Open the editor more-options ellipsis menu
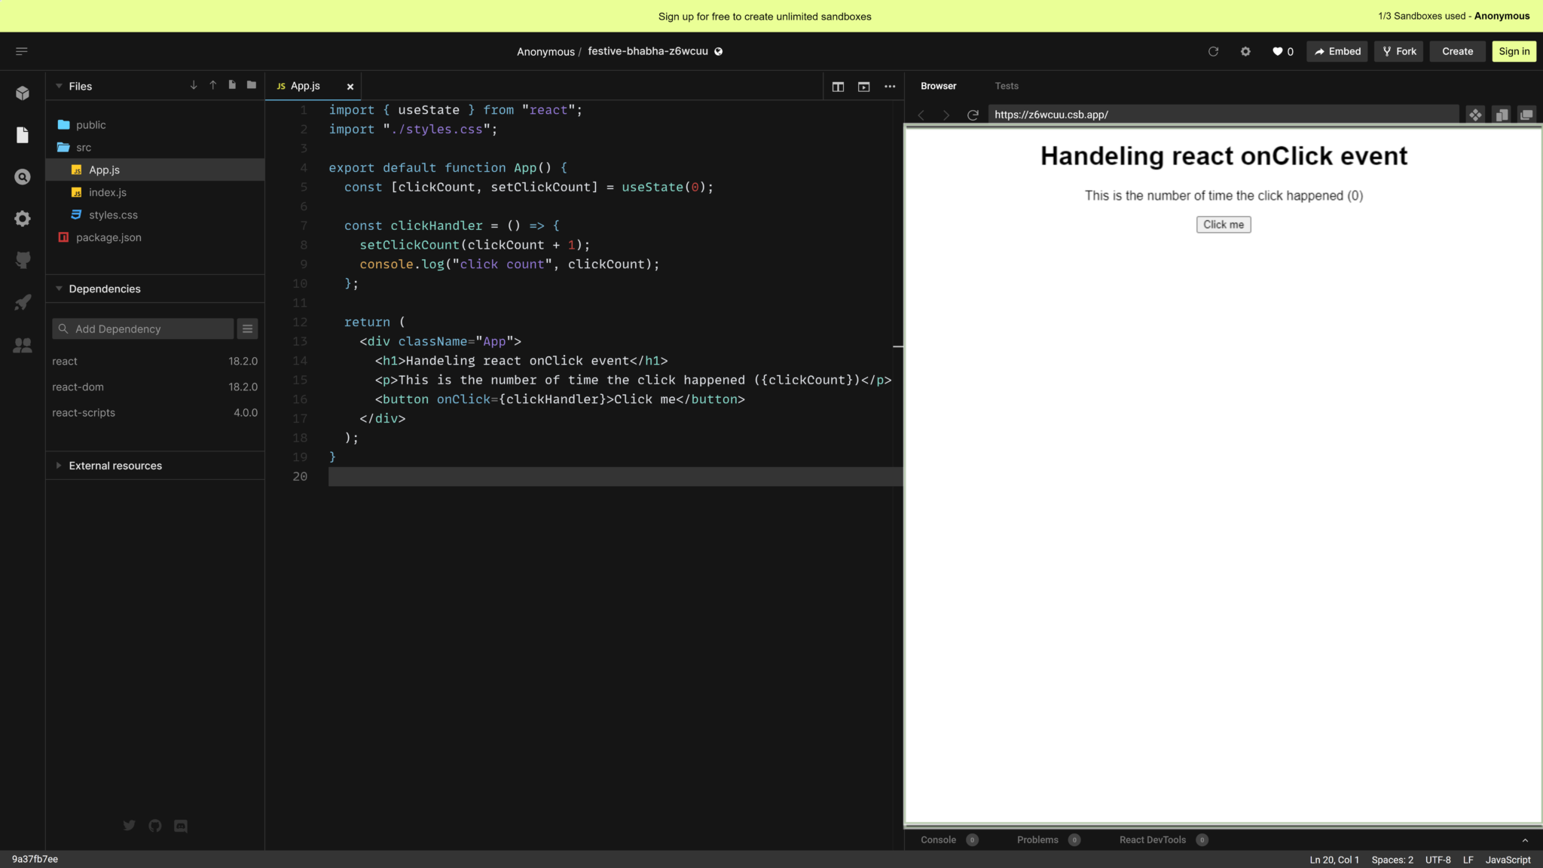Screen dimensions: 1543x868 tap(889, 87)
